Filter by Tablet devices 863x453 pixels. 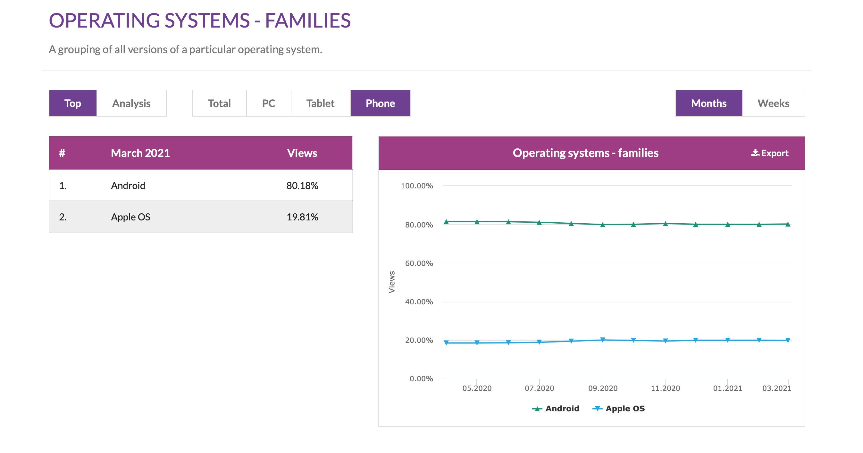point(320,103)
